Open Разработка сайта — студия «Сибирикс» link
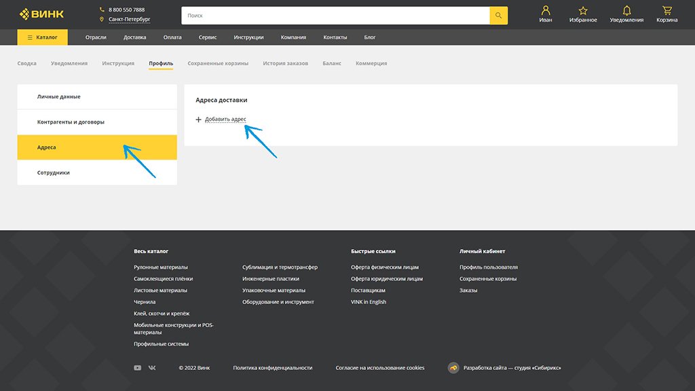The width and height of the screenshot is (695, 391). [512, 367]
